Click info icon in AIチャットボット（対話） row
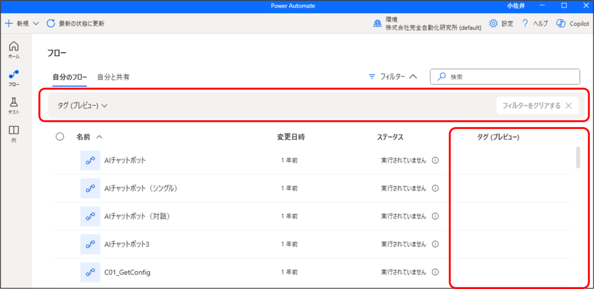Screen dimensions: 594x289 (435, 217)
